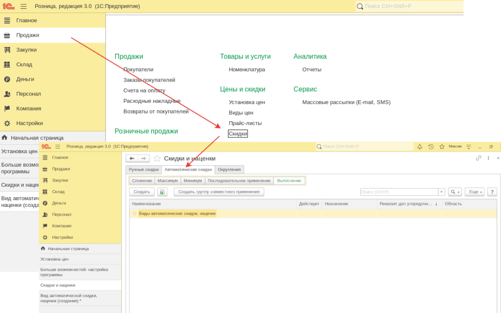Click the copy-create icon next to Создать
Screen dimensions: 501x313
tap(162, 192)
